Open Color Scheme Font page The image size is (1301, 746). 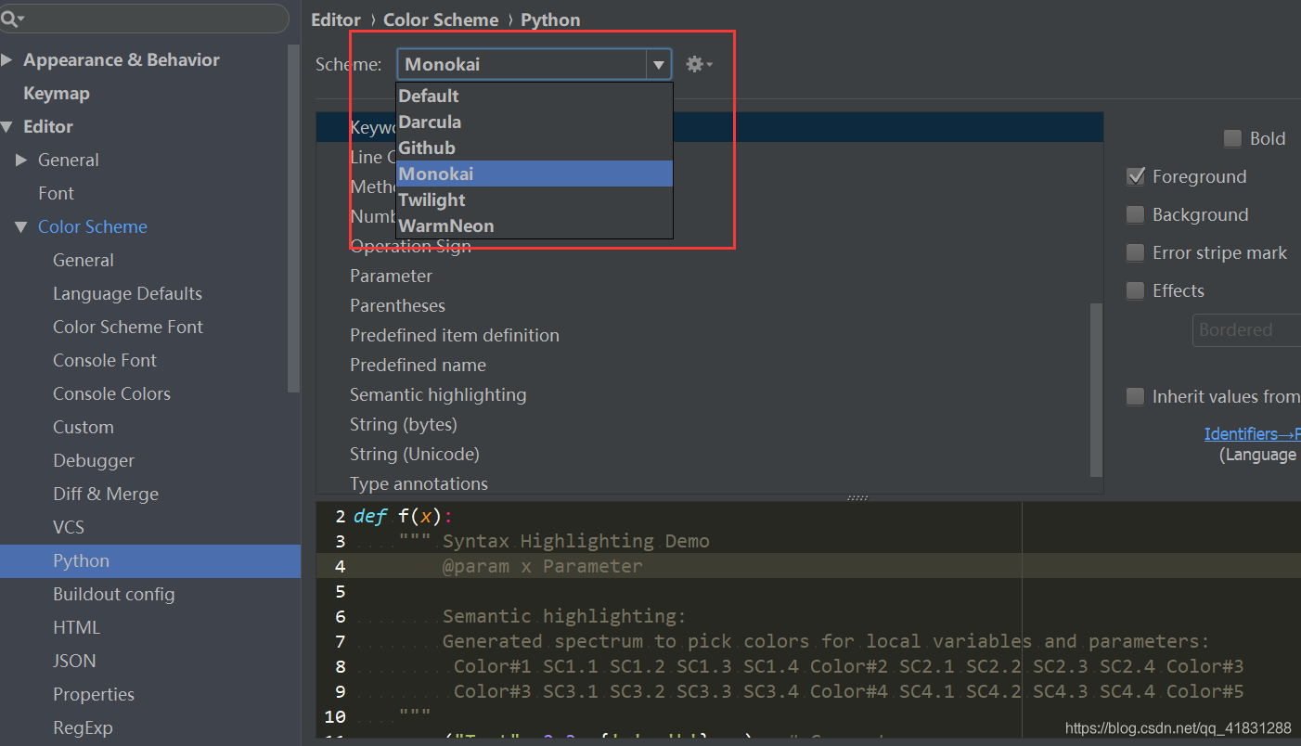(x=128, y=327)
